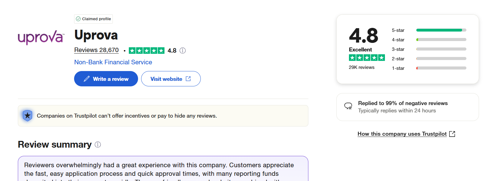The width and height of the screenshot is (483, 181).
Task: Click the info icon next to 4.8 rating
Action: (x=183, y=51)
